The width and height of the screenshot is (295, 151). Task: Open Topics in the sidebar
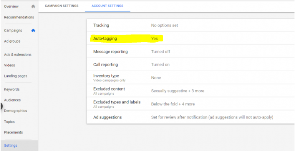coord(9,122)
